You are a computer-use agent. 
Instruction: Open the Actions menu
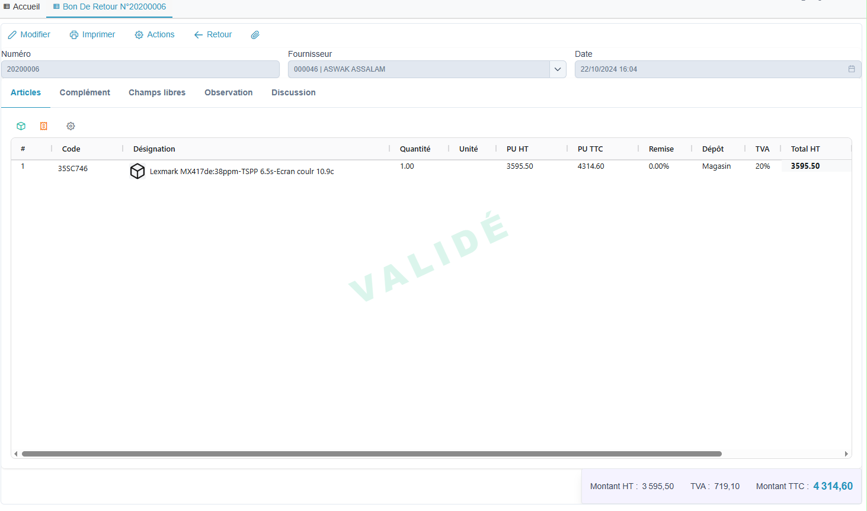[155, 35]
